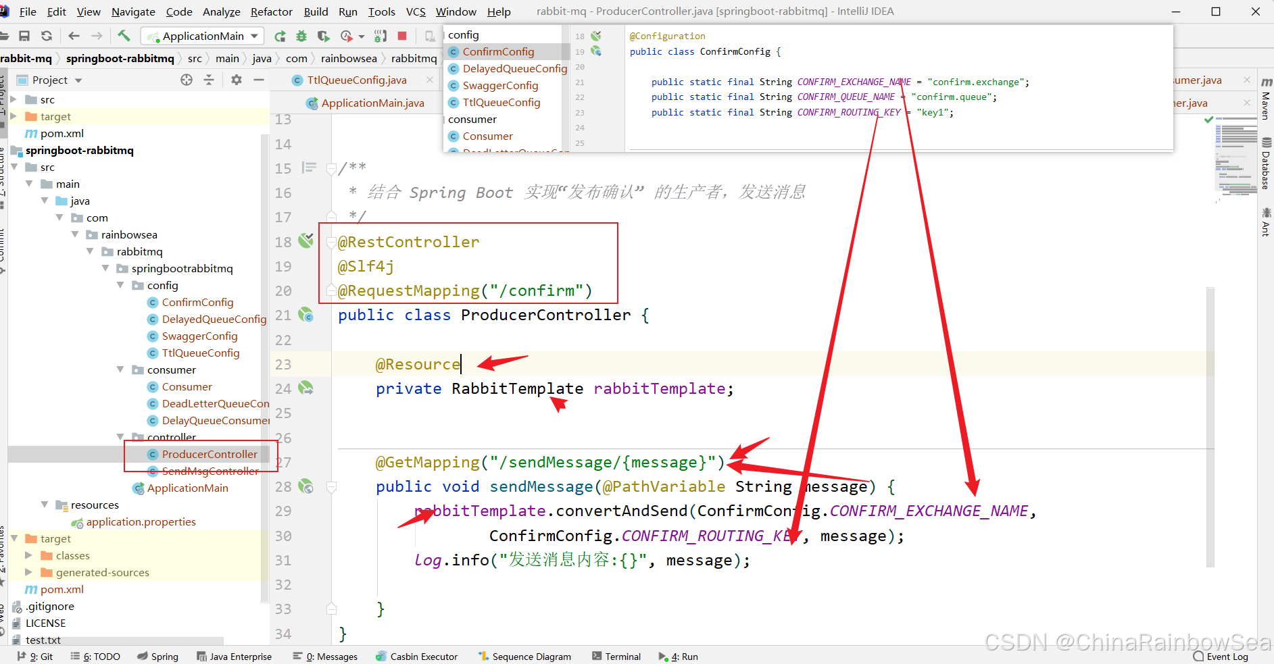
Task: Click the Synchronize/reload icon
Action: tap(47, 36)
